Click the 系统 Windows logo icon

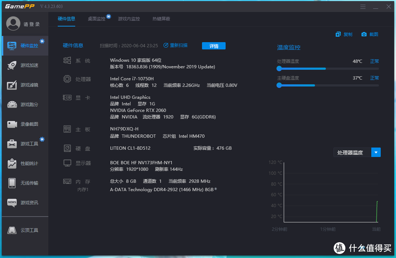(x=67, y=61)
